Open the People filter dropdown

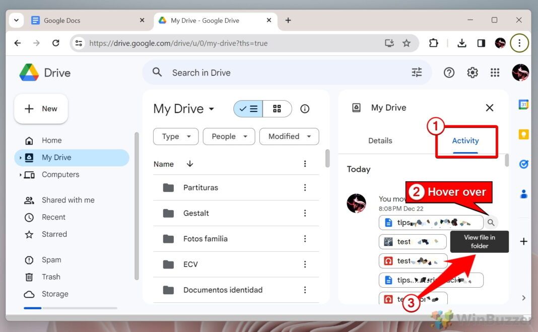pyautogui.click(x=229, y=137)
